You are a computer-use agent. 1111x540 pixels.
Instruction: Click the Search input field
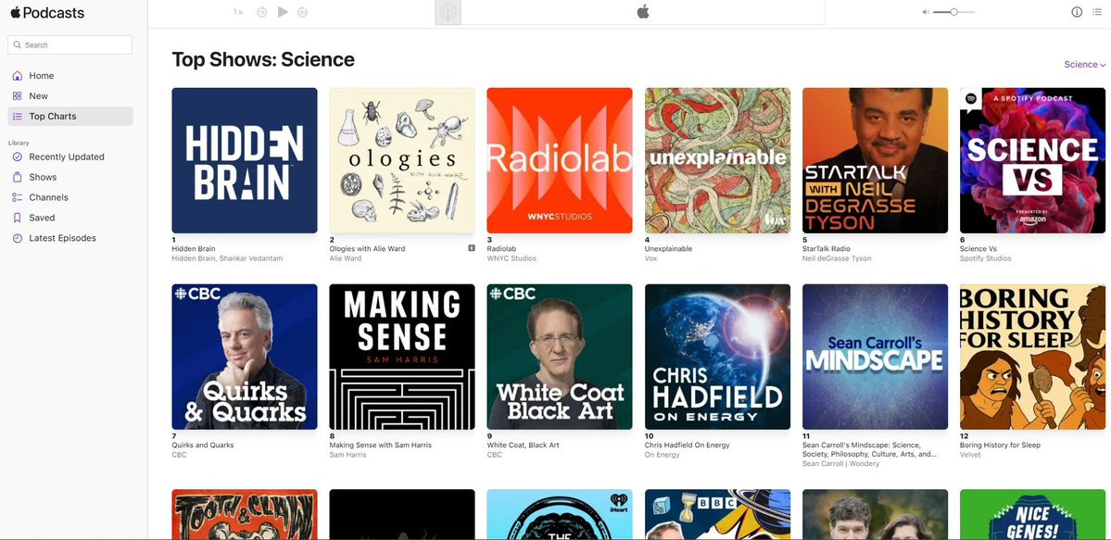[x=70, y=44]
